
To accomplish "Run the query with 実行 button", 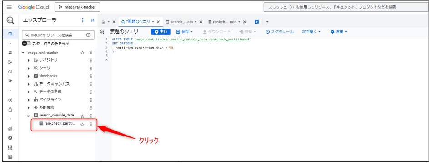I will tap(161, 32).
